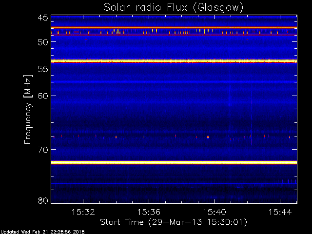
Task: Click the 45 frequency tick label
Action: click(x=43, y=18)
